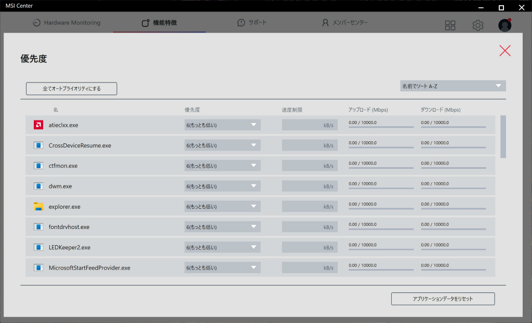Click アプリケーションデータをリセット button

click(x=443, y=299)
